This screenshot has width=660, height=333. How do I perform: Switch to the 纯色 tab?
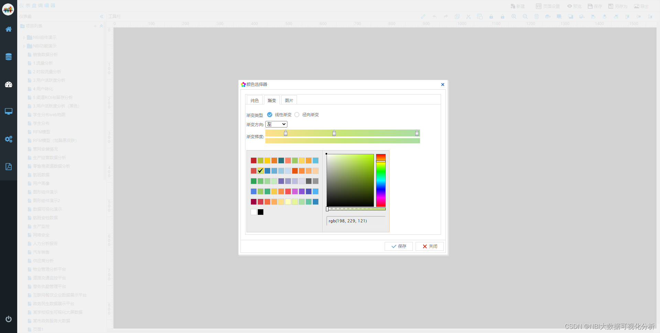tap(255, 100)
